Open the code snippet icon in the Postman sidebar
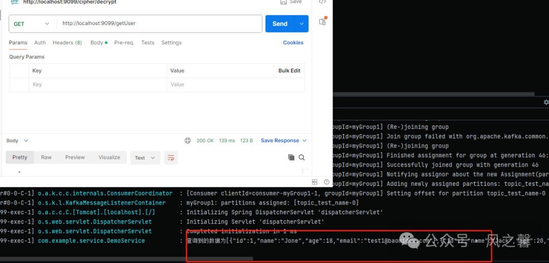The width and height of the screenshot is (549, 263). pos(322,2)
